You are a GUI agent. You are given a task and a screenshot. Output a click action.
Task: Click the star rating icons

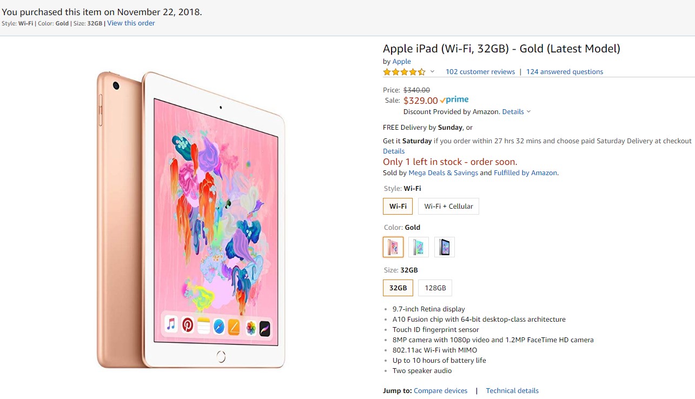click(404, 72)
